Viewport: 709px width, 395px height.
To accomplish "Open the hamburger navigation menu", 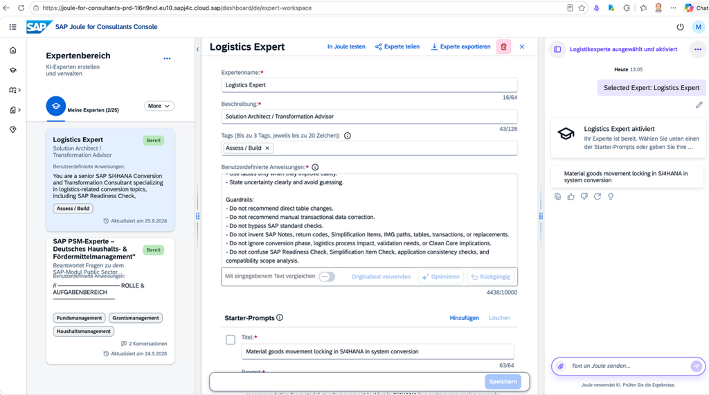I will click(x=12, y=27).
